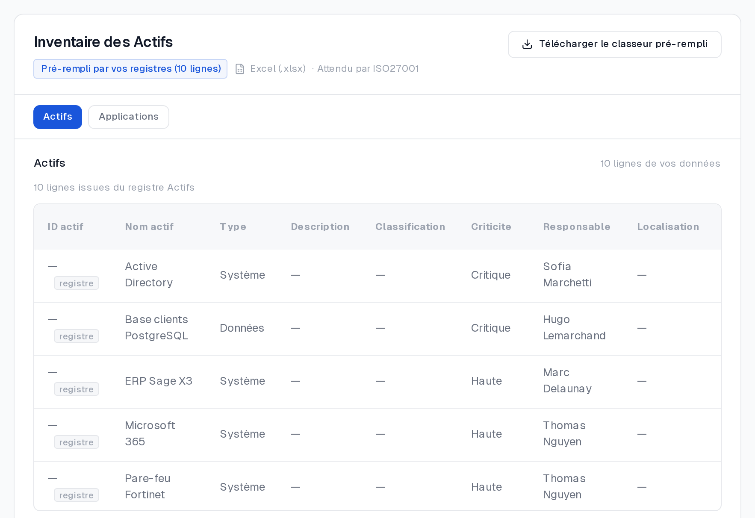
Task: Select the 'Criticite' column header
Action: click(x=491, y=227)
